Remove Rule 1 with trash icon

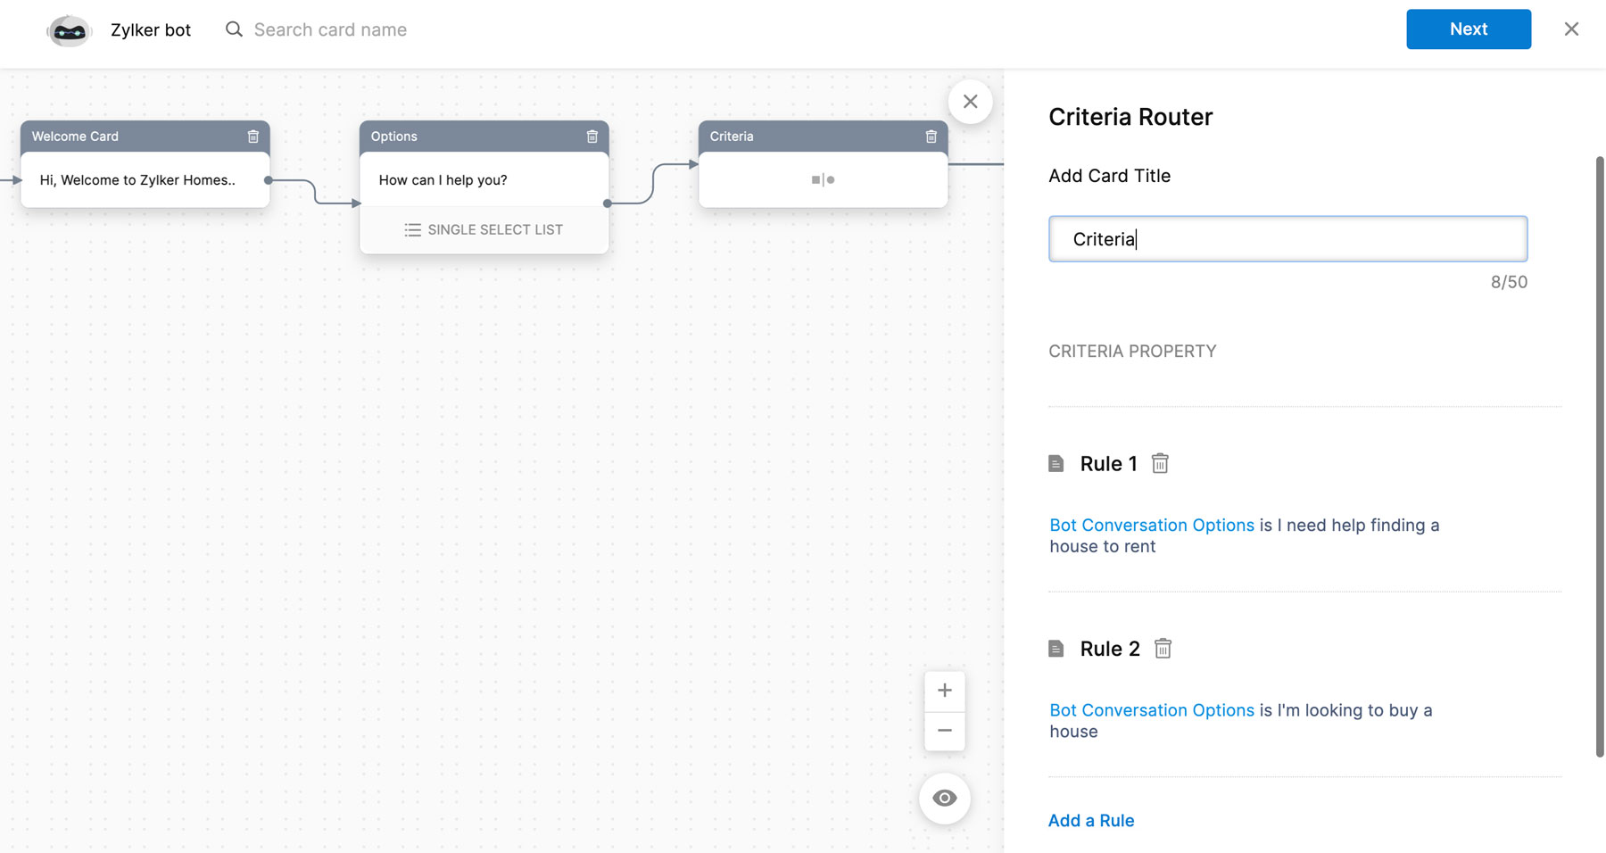coord(1160,463)
